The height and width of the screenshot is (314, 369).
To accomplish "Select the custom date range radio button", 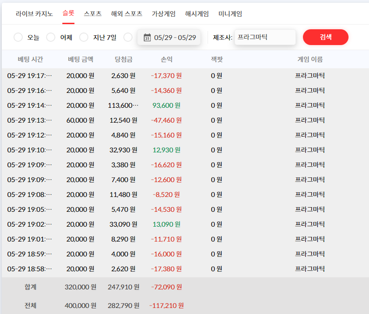I will pyautogui.click(x=128, y=37).
